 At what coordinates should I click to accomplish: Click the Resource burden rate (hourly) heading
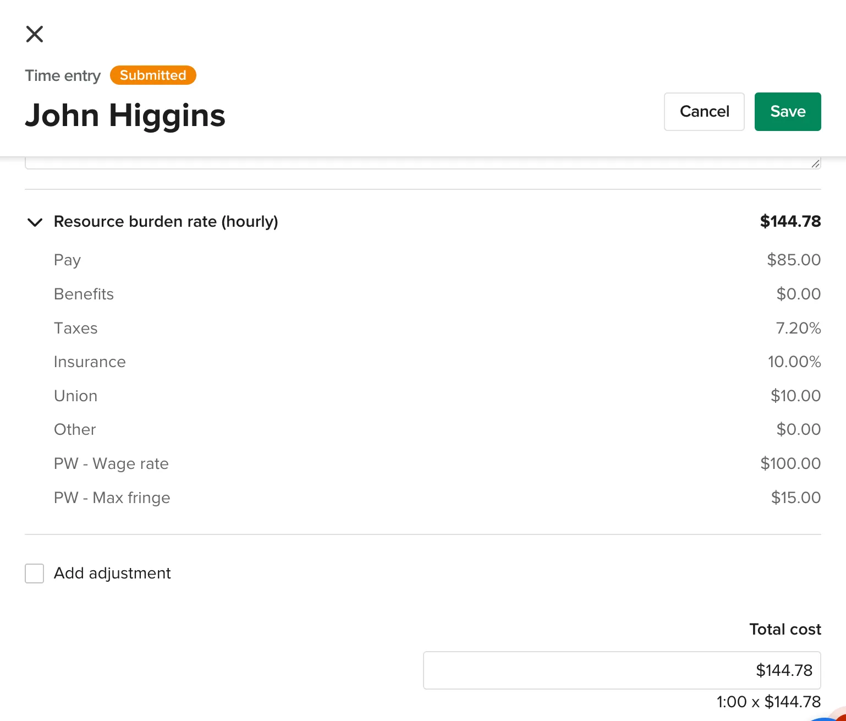(x=166, y=222)
